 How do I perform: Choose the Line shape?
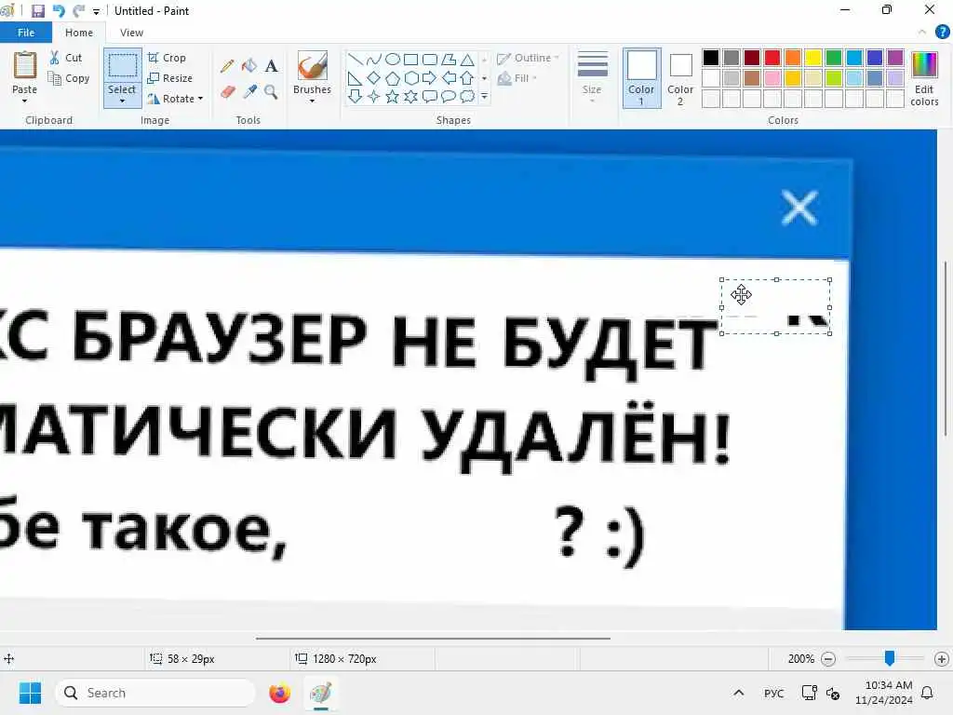[356, 60]
